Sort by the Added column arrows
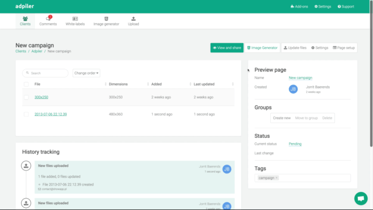Viewport: 373px width, 210px height. click(190, 84)
